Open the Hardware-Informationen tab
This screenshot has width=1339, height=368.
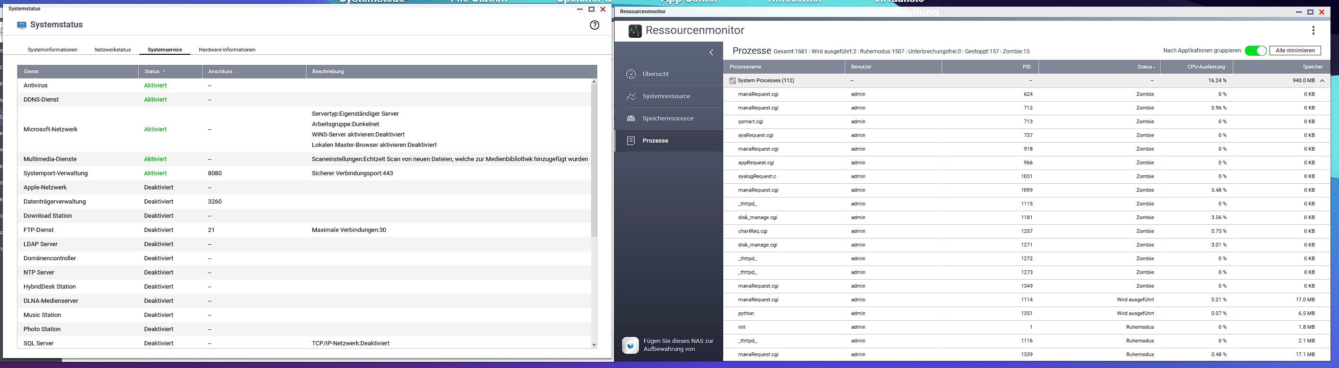click(227, 50)
